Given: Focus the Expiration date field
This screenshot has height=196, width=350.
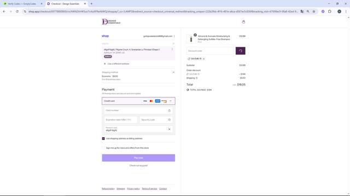Looking at the screenshot, I should tap(121, 120).
